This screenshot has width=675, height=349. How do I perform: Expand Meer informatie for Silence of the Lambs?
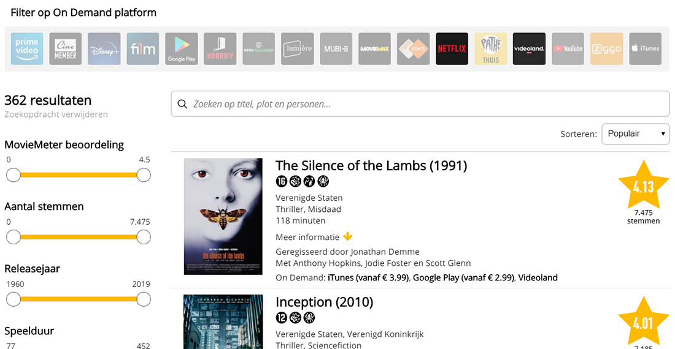click(314, 237)
